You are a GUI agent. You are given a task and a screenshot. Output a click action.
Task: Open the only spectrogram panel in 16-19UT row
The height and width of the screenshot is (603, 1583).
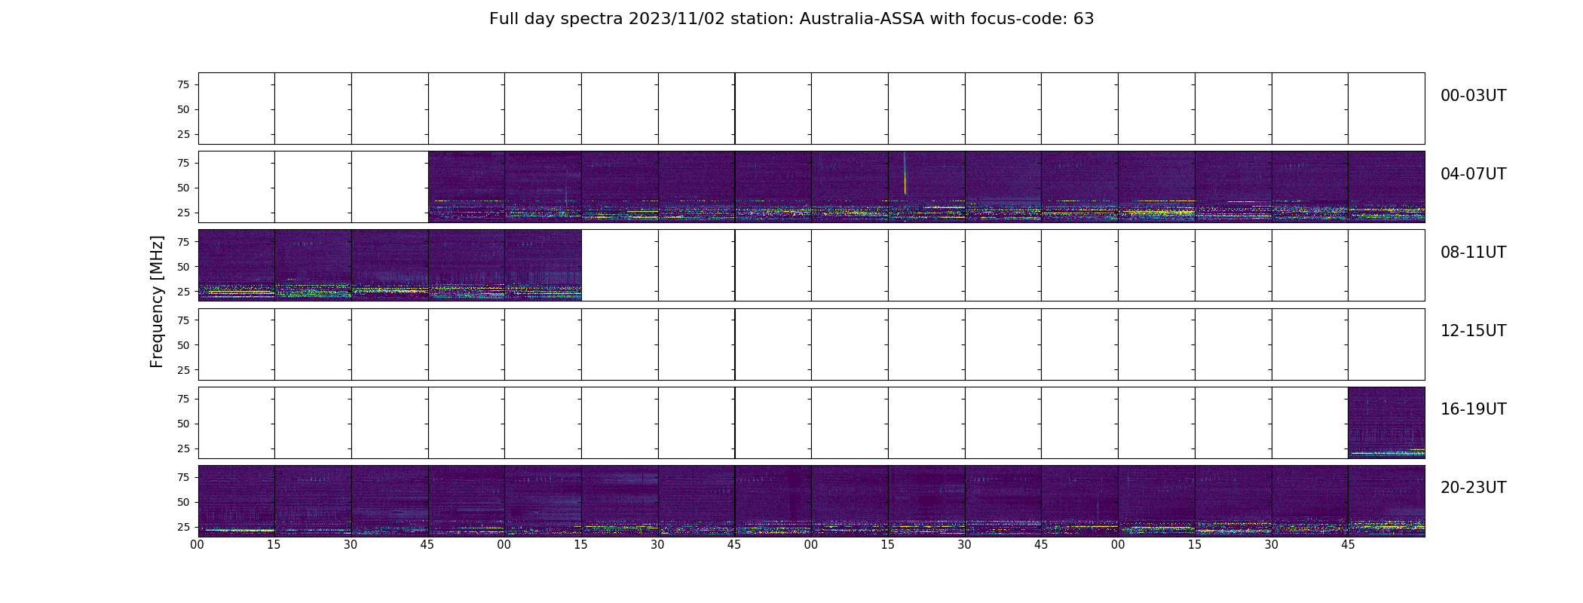coord(1386,423)
